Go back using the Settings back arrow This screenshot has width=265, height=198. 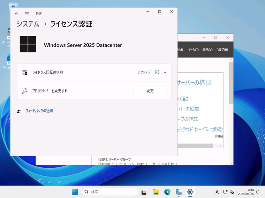click(16, 14)
